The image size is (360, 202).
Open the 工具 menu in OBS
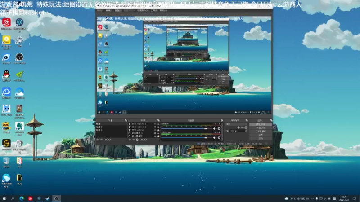coord(154,10)
